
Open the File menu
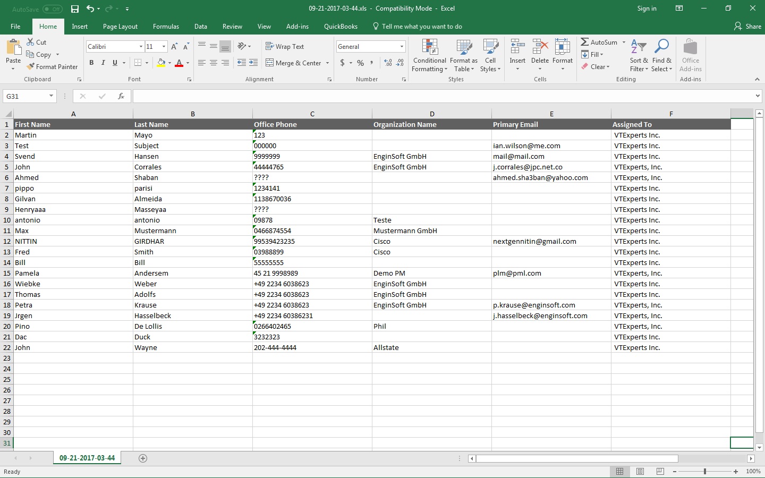pyautogui.click(x=15, y=27)
